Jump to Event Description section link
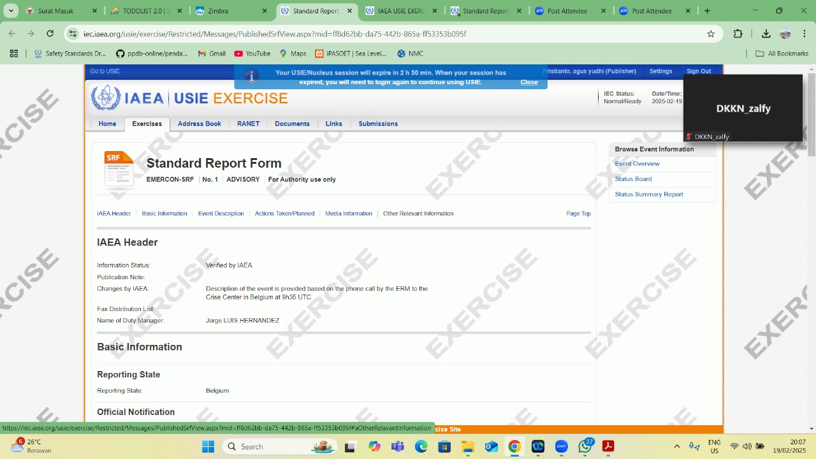Screen dimensions: 816x459 221,214
